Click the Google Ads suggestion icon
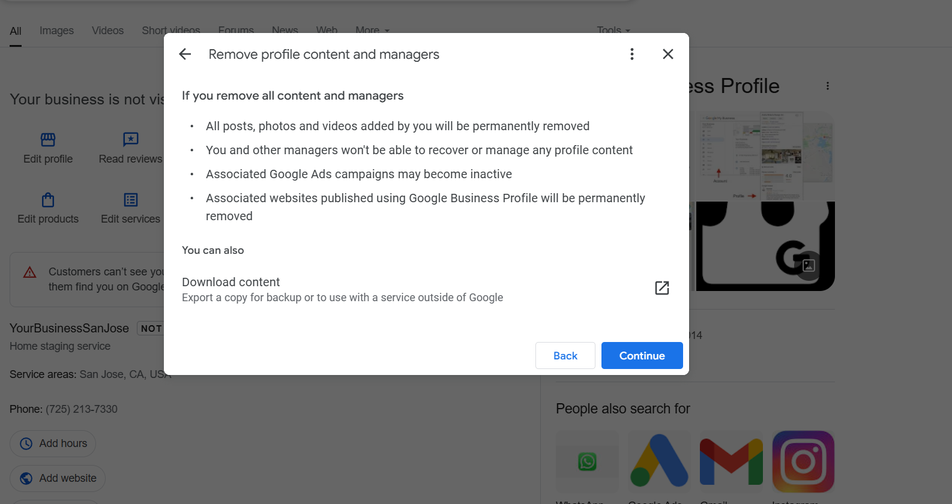 point(659,461)
